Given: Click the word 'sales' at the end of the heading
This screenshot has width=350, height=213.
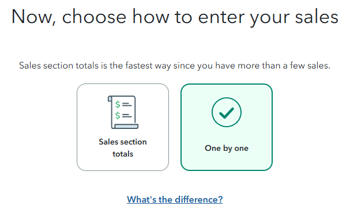Looking at the screenshot, I should point(317,17).
